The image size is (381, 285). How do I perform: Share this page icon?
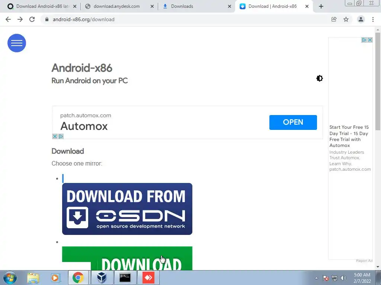(x=334, y=19)
